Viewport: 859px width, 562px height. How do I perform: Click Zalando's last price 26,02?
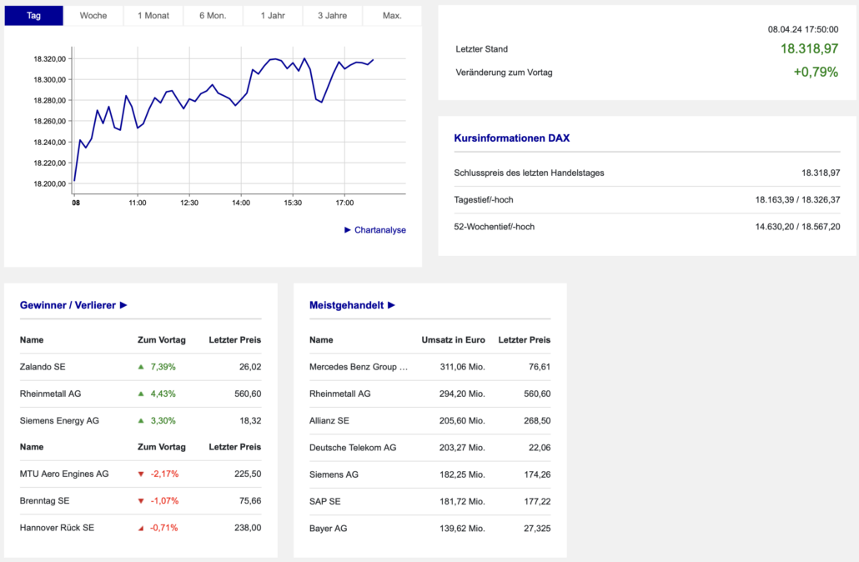250,367
